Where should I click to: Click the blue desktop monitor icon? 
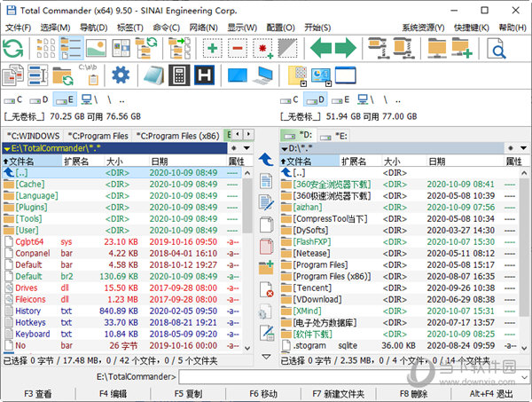click(x=238, y=75)
